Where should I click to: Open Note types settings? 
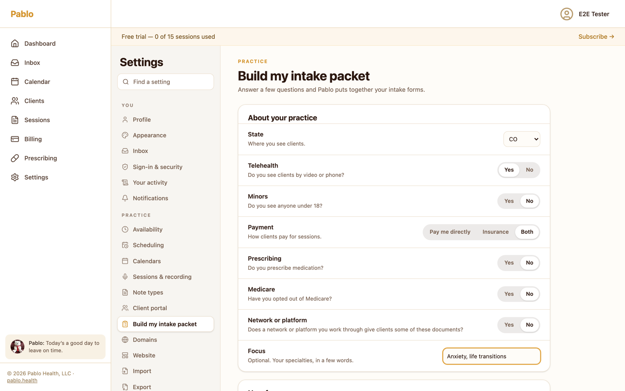pos(165,292)
